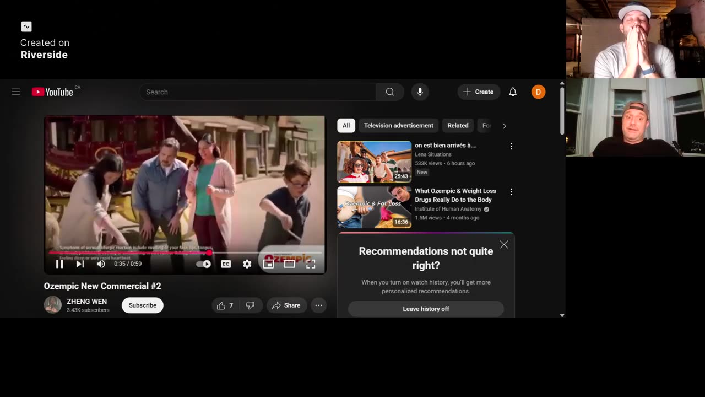Open 'on est bien arrivés à' video thumbnail

375,162
